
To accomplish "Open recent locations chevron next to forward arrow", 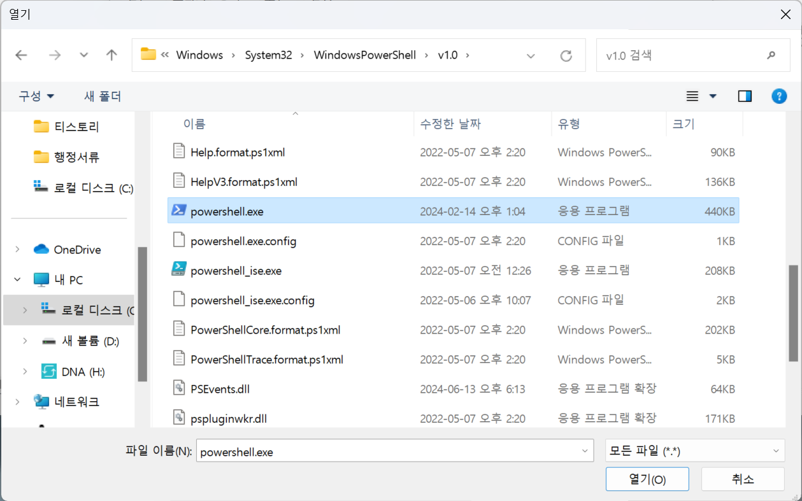I will coord(84,55).
